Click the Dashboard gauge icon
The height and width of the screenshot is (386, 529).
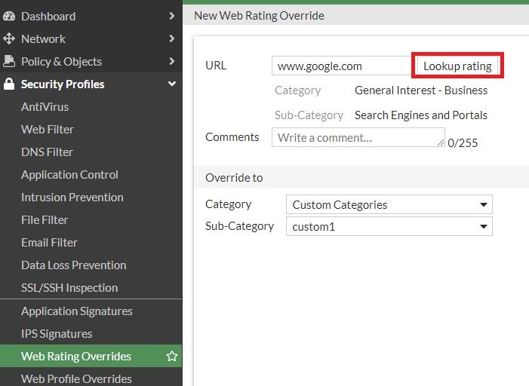coord(9,16)
